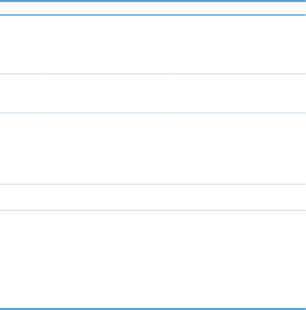306x310 pixels.
Task: Select last body row, right column cell
Action: [240, 259]
